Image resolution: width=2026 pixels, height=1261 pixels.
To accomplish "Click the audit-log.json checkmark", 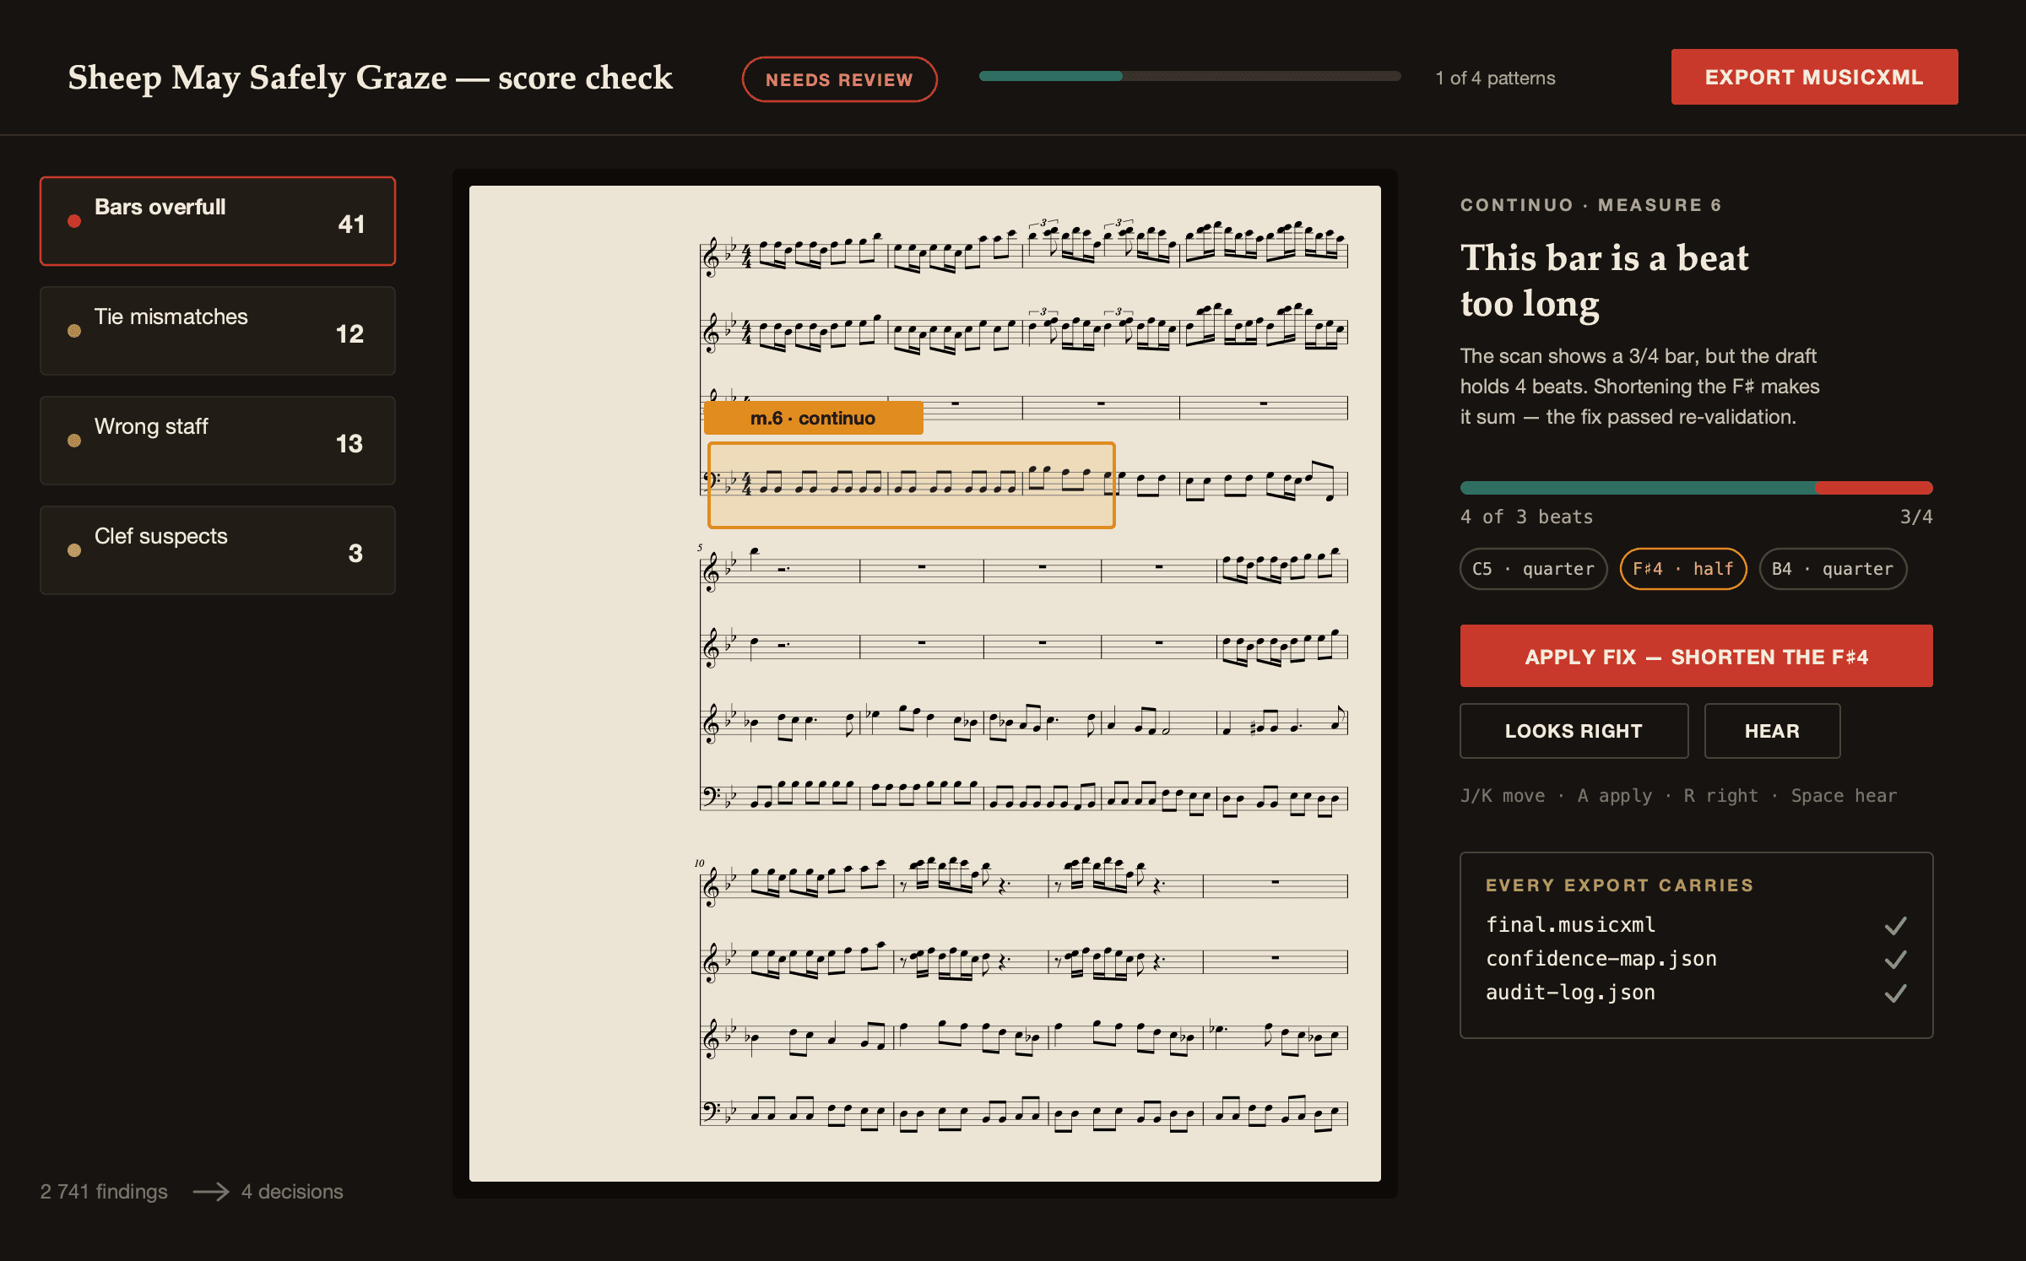I will 1895,993.
